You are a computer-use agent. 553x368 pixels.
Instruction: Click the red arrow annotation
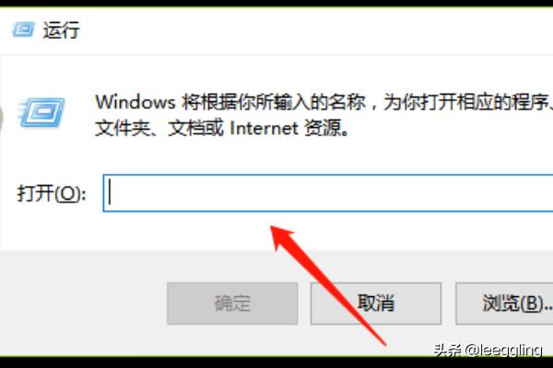tap(328, 285)
